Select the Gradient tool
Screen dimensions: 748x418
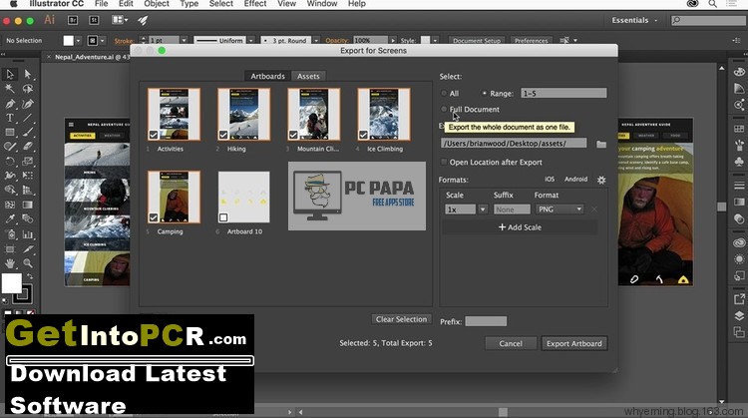point(28,205)
